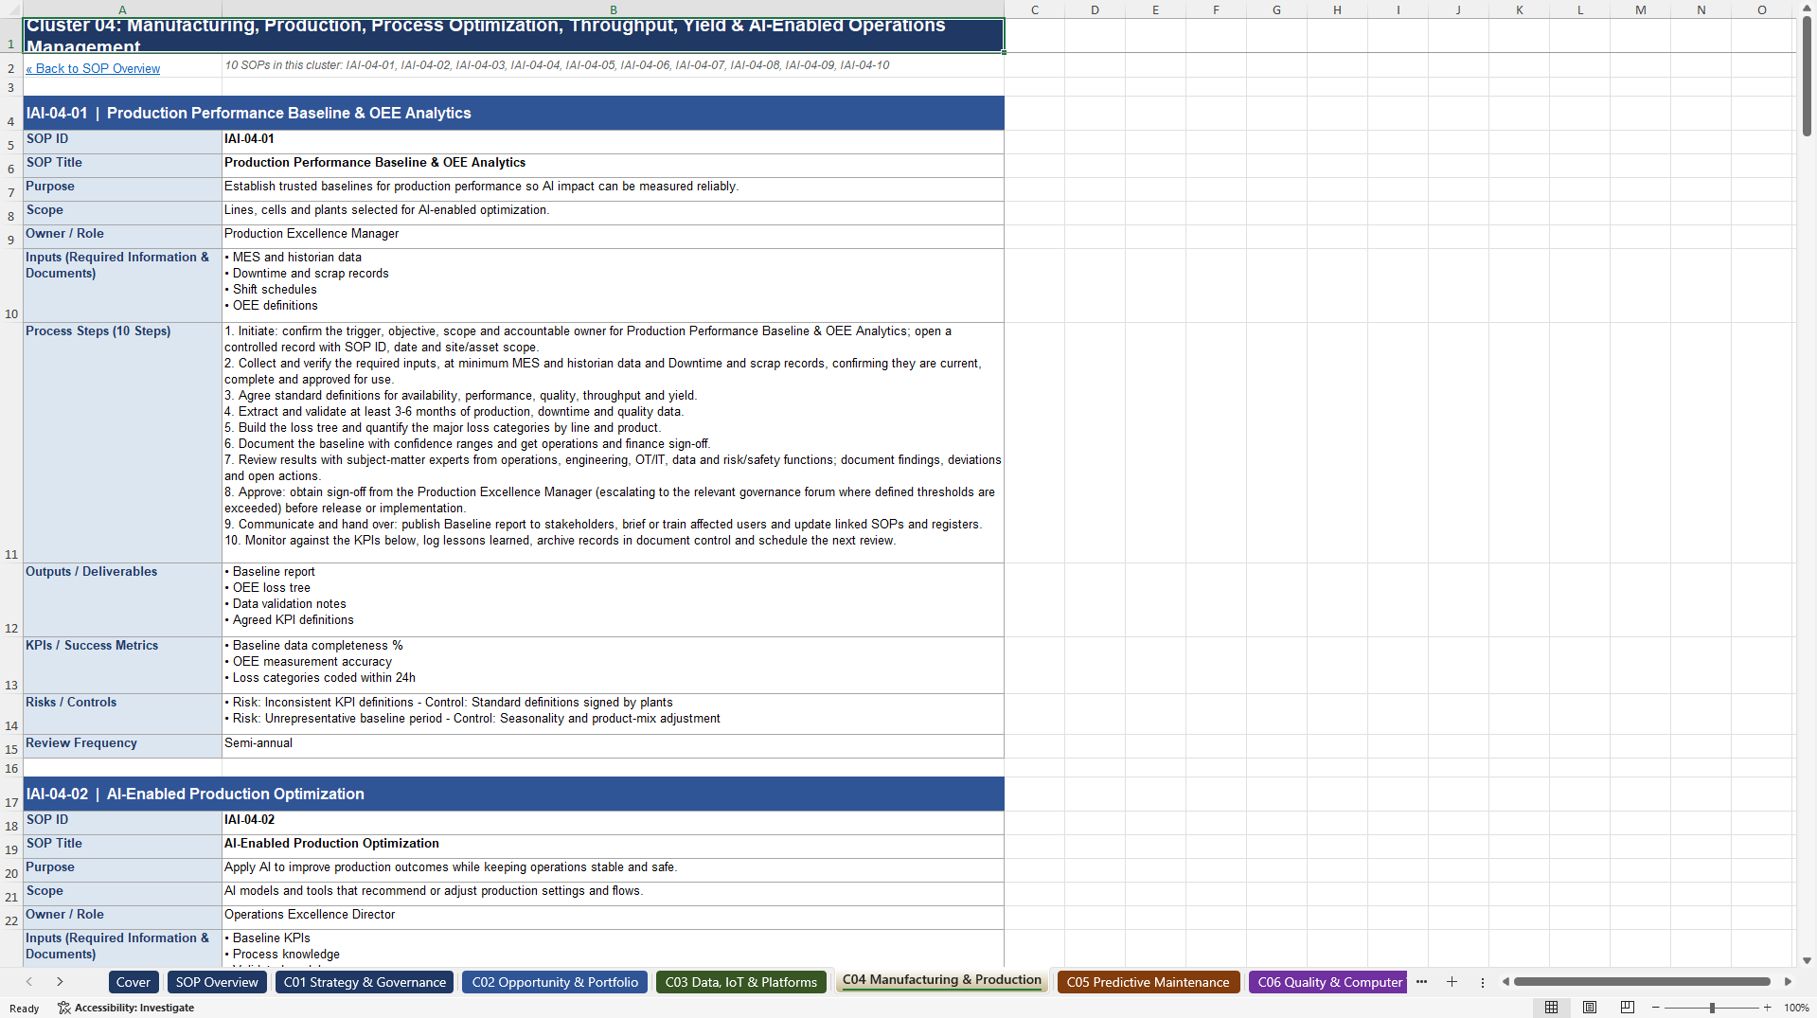Open the SOP Overview sheet tab

click(x=217, y=982)
